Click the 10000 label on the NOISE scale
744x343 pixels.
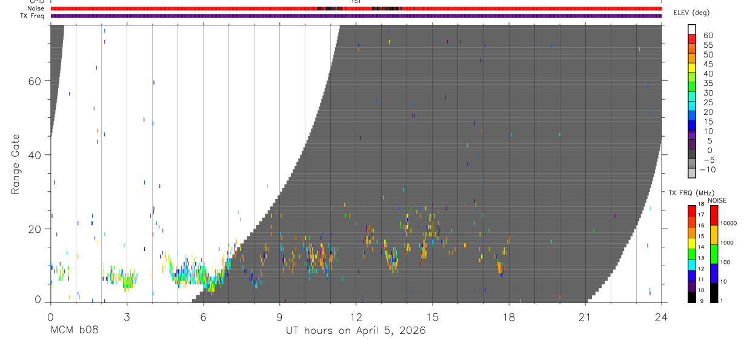(x=728, y=223)
